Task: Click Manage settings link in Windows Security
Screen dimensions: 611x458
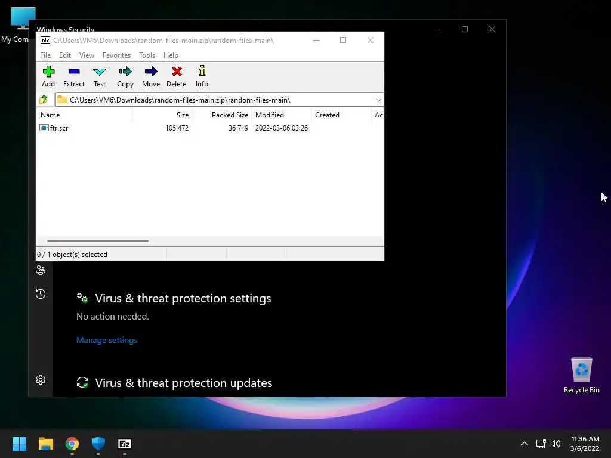Action: [x=107, y=340]
